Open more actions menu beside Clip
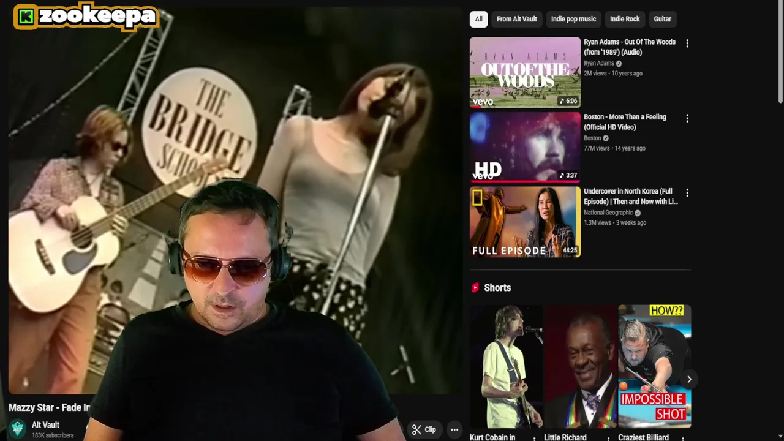This screenshot has width=784, height=441. pyautogui.click(x=454, y=429)
